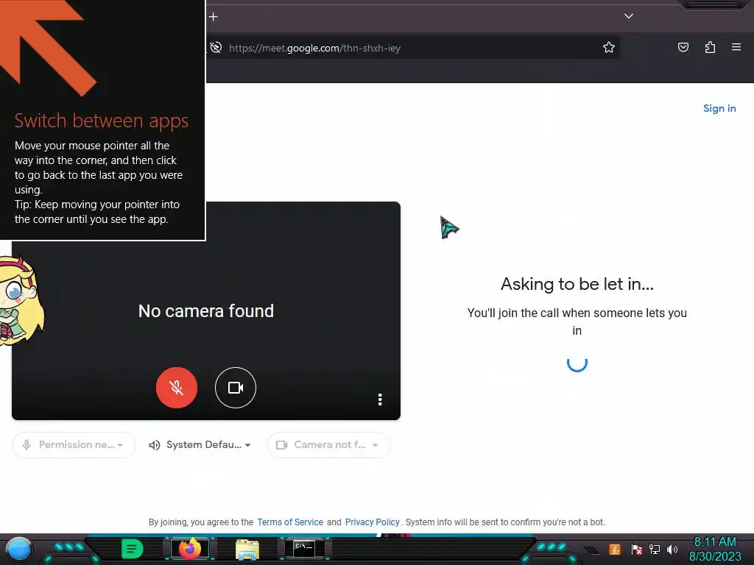Expand the list all tabs chevron
This screenshot has height=565, width=754.
(629, 16)
